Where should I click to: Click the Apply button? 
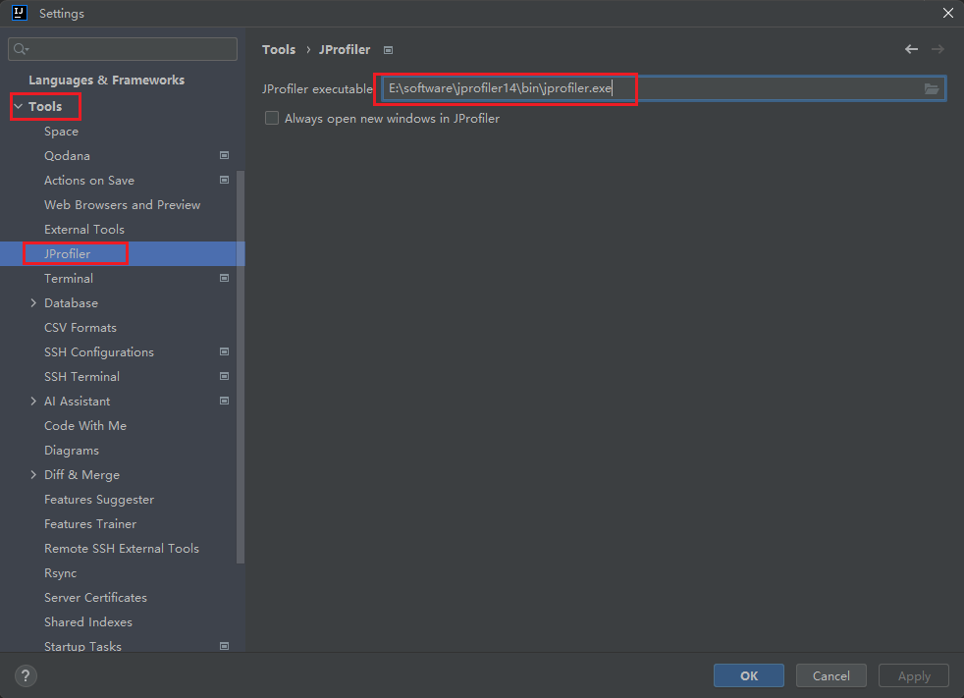click(x=914, y=675)
